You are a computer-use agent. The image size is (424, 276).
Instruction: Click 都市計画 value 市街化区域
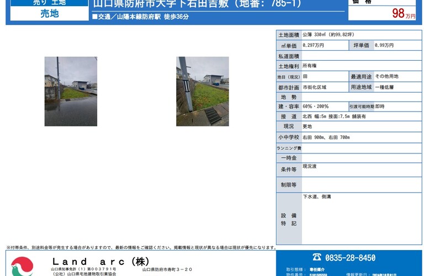point(315,87)
